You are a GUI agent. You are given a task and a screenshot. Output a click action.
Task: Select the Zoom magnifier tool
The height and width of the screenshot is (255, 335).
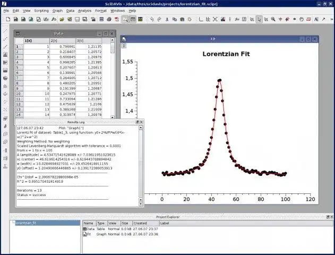pyautogui.click(x=273, y=19)
